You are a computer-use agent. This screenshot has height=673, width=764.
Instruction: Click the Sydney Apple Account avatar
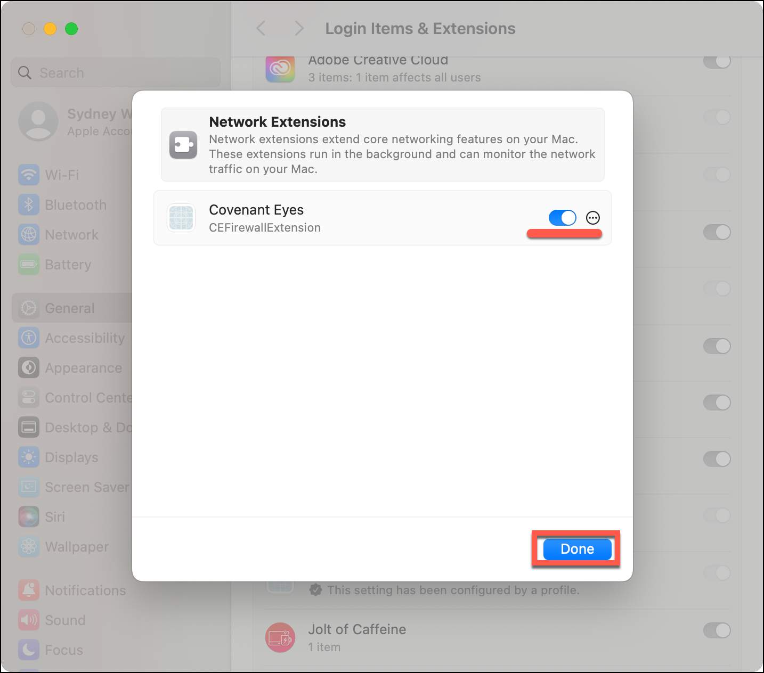pyautogui.click(x=38, y=121)
